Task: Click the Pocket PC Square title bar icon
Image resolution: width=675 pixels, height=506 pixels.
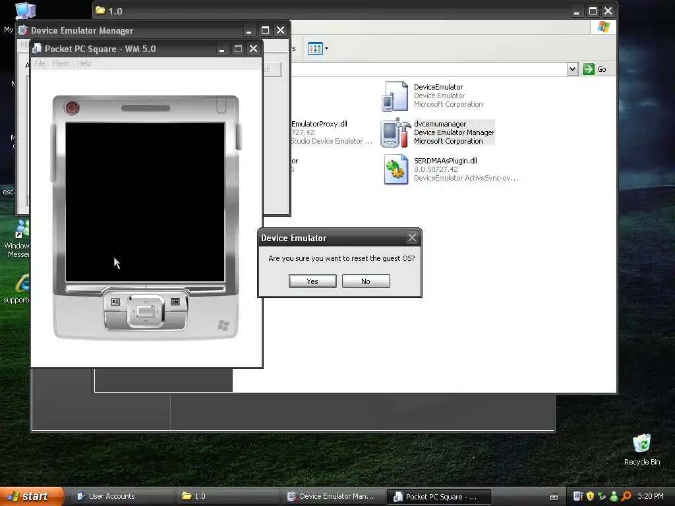Action: 37,49
